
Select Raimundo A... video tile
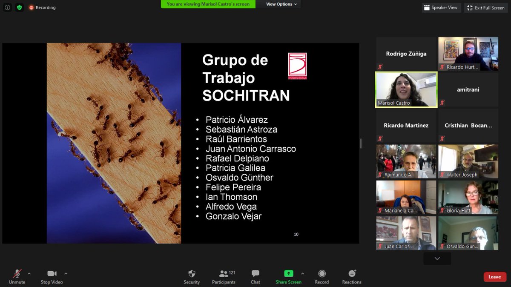pos(406,161)
